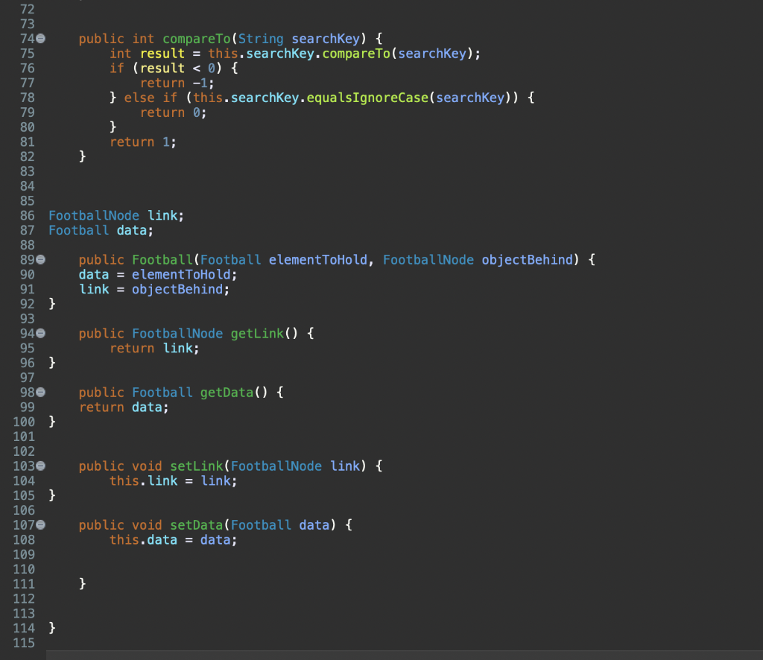The image size is (763, 660).
Task: Click 'this.data' on line 108
Action: tap(144, 540)
